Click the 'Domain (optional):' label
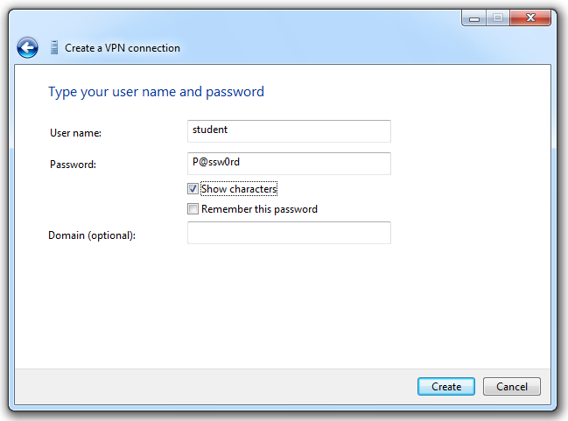Viewport: 568px width, 421px height. 92,235
